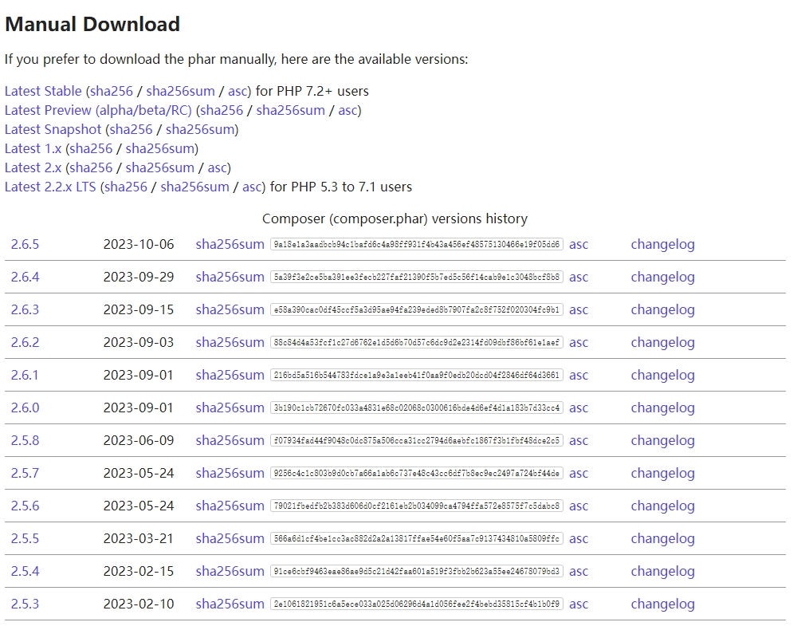Image resolution: width=801 pixels, height=630 pixels.
Task: View changelog for version 2.6.0
Action: [x=662, y=408]
